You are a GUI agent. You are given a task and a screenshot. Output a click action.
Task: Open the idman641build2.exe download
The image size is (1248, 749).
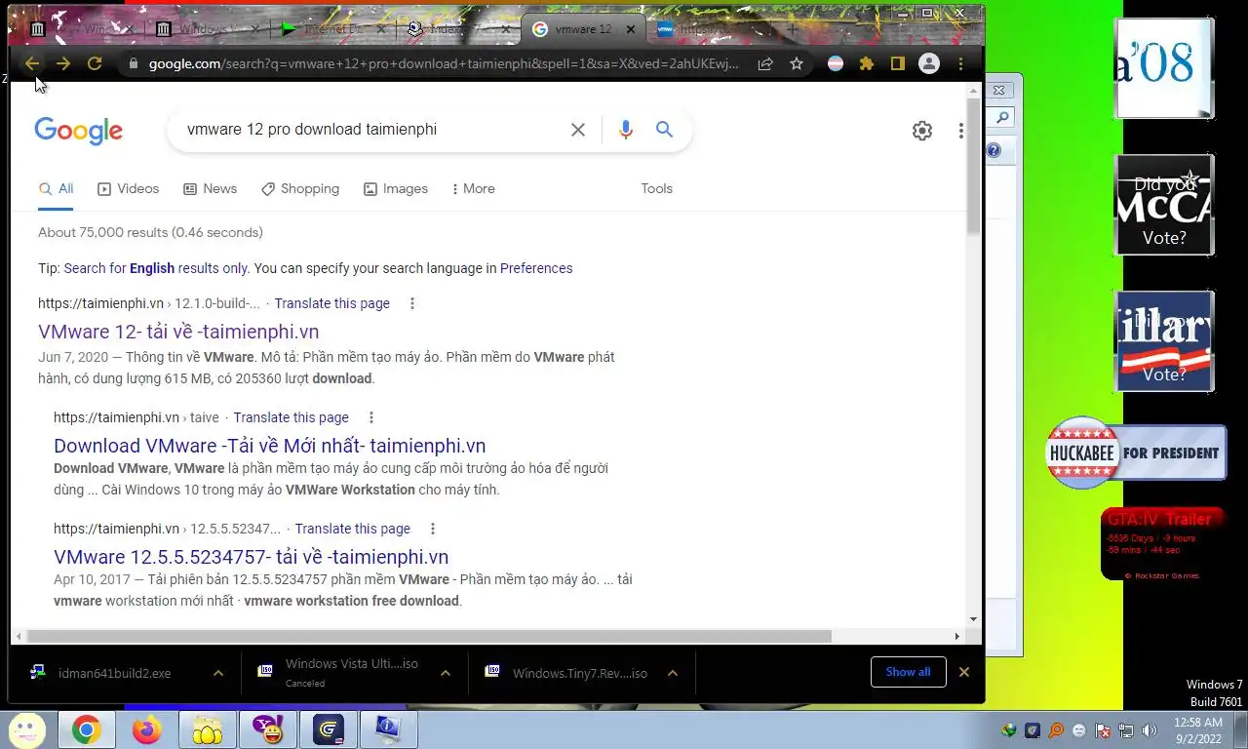tap(114, 673)
